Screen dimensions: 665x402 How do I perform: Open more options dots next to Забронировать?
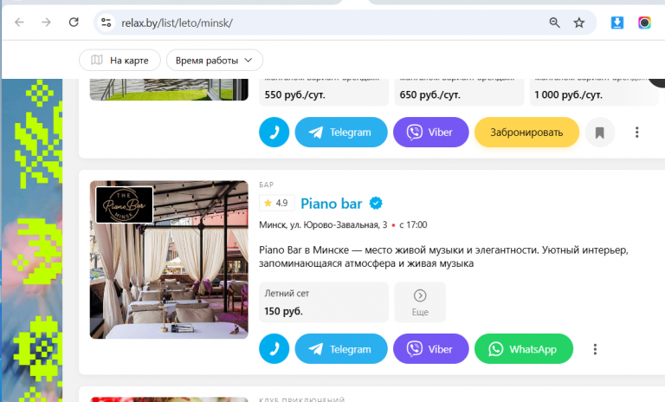pyautogui.click(x=636, y=133)
